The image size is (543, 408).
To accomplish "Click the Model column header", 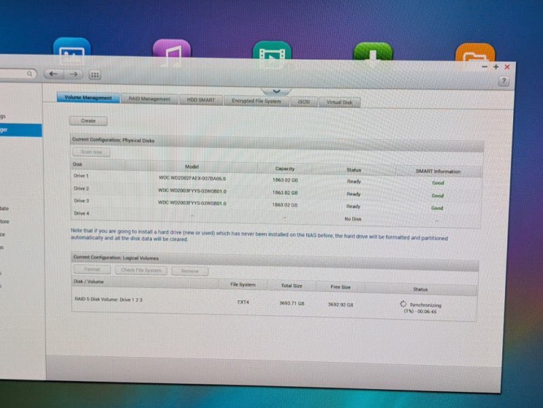I will tap(192, 166).
